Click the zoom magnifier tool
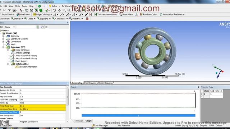The image size is (230, 129). pos(64,10)
